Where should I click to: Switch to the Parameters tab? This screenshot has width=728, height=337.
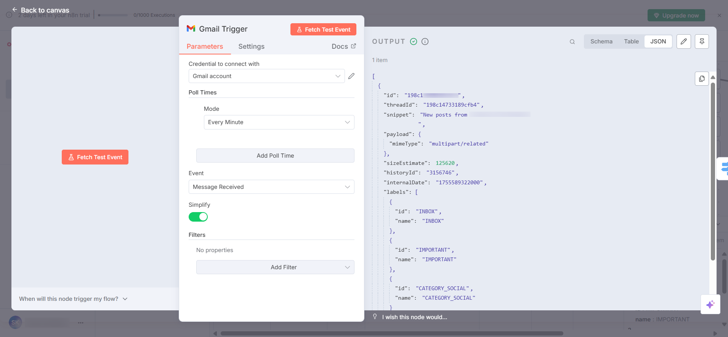pyautogui.click(x=205, y=46)
